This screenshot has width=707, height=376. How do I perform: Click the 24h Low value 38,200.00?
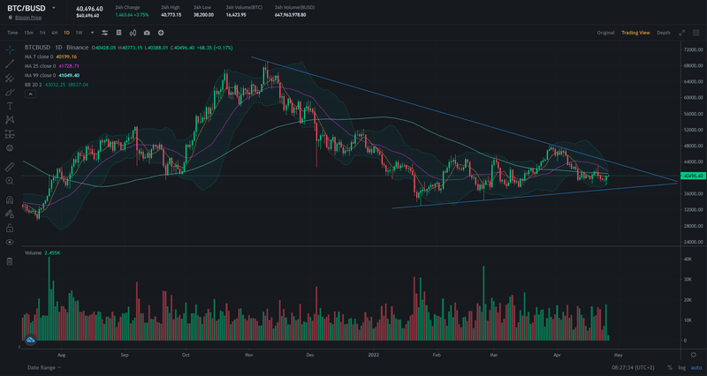coord(203,15)
